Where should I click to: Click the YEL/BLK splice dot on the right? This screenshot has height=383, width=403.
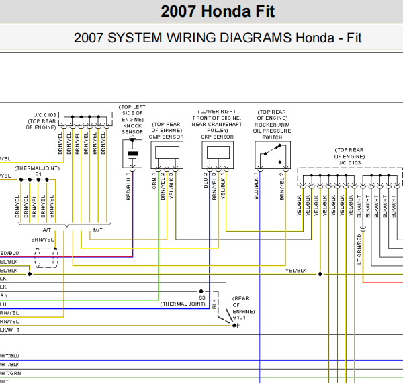pyautogui.click(x=320, y=274)
